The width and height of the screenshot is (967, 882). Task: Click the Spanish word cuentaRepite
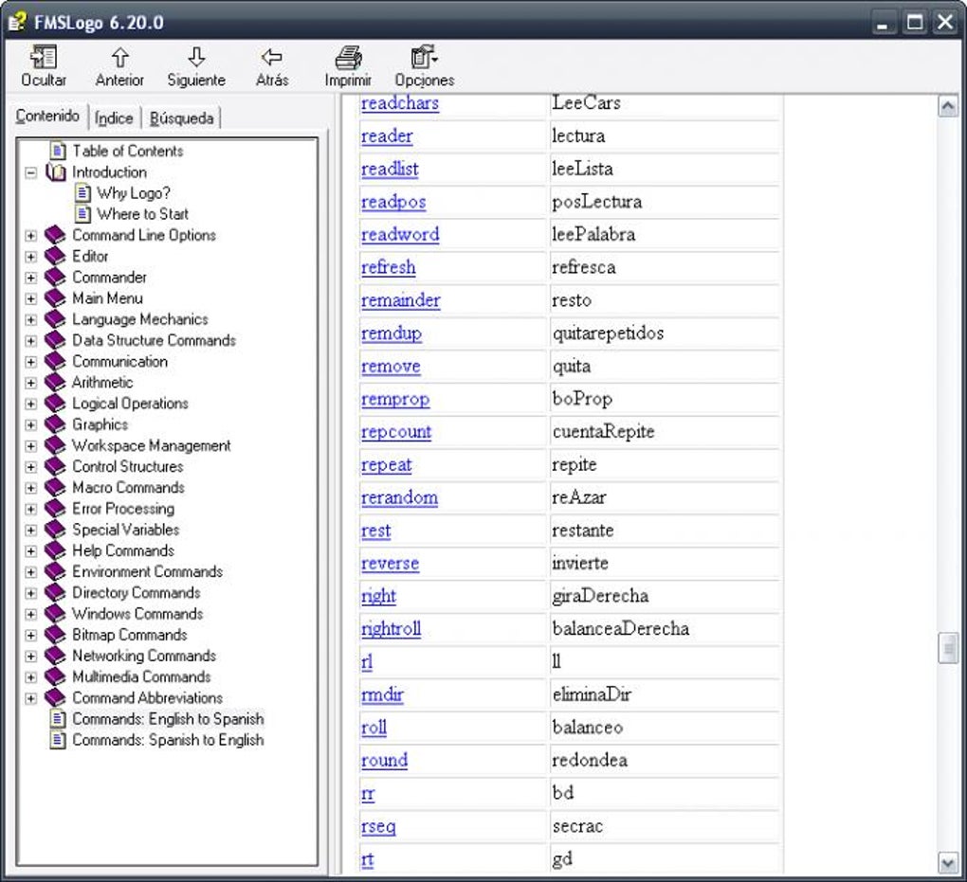603,431
